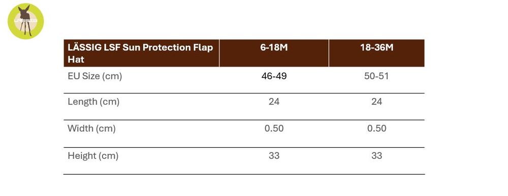Click the EU Size (cm) row label
Image resolution: width=508 pixels, height=196 pixels.
click(94, 77)
